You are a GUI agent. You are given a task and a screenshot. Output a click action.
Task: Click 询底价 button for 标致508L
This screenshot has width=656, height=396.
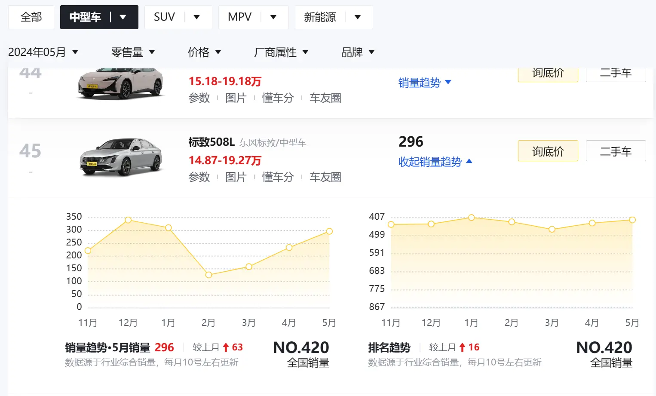[548, 151]
